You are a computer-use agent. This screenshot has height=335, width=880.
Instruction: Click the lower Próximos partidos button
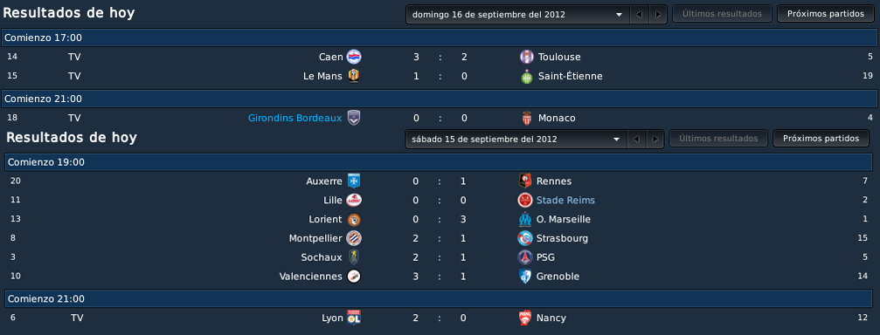tap(821, 139)
